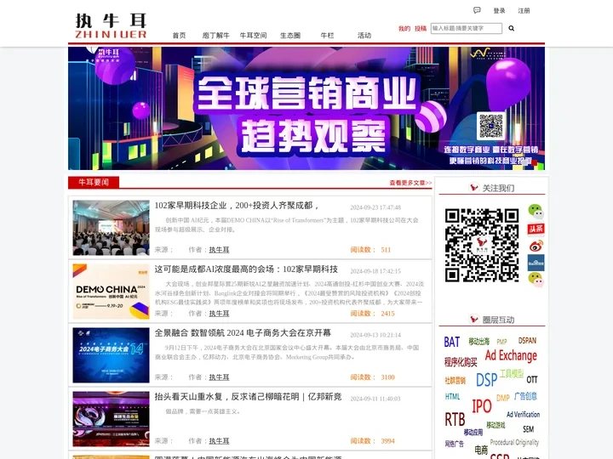Click 查看更多文章>> link
613x459 pixels.
(x=410, y=183)
